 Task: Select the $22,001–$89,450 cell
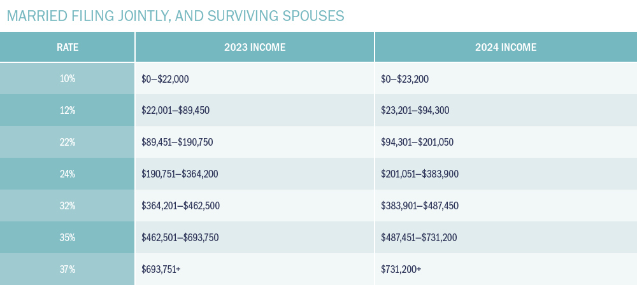[176, 111]
